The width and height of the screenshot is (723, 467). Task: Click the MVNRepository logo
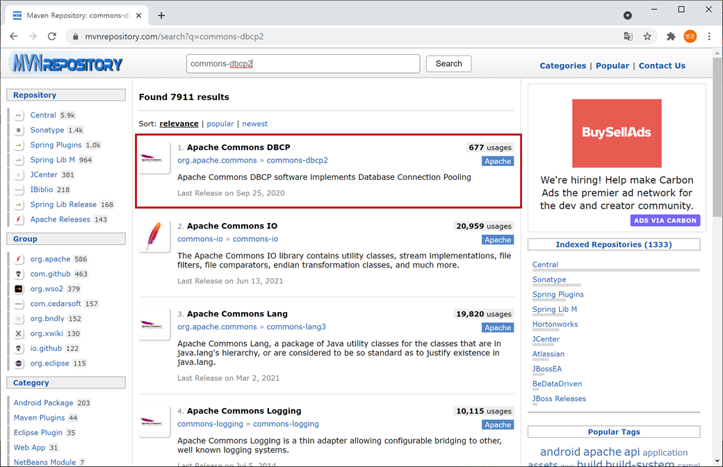point(67,64)
